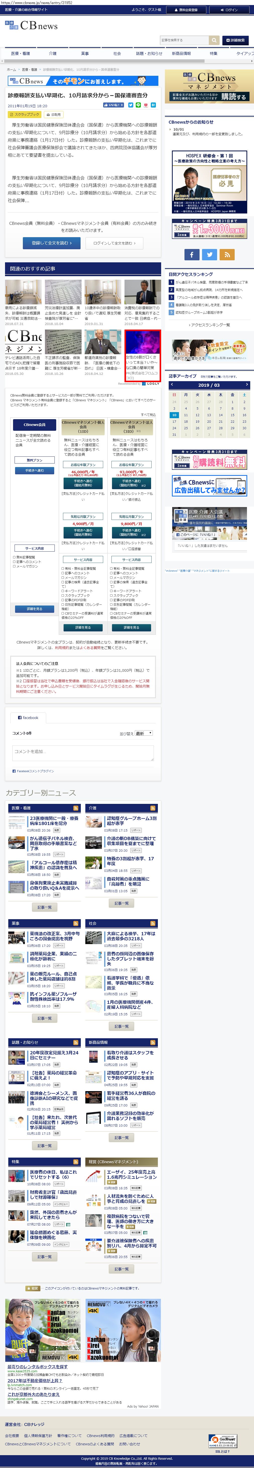Open article 認知症グループホーム3割超が赤字 in 介護
Image resolution: width=254 pixels, height=1468 pixels.
click(131, 821)
